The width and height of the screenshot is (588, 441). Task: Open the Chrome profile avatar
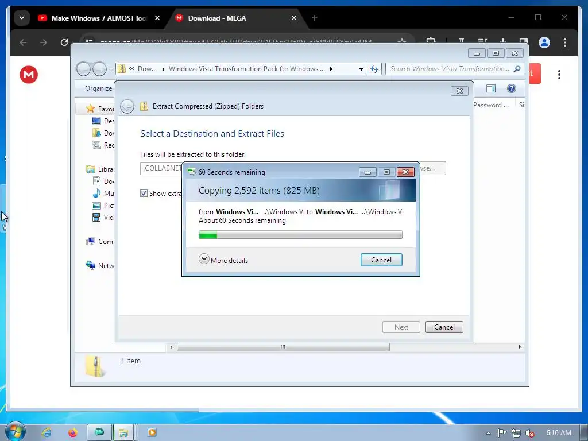coord(544,42)
